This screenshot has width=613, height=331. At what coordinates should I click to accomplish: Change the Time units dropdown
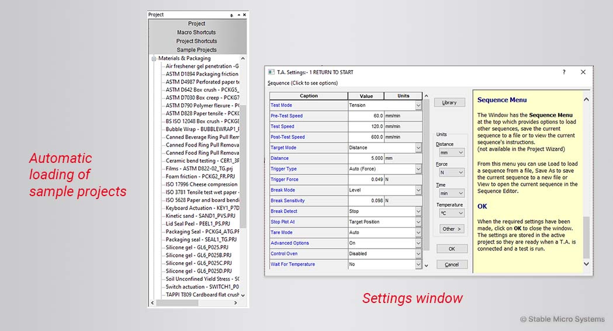pos(452,193)
